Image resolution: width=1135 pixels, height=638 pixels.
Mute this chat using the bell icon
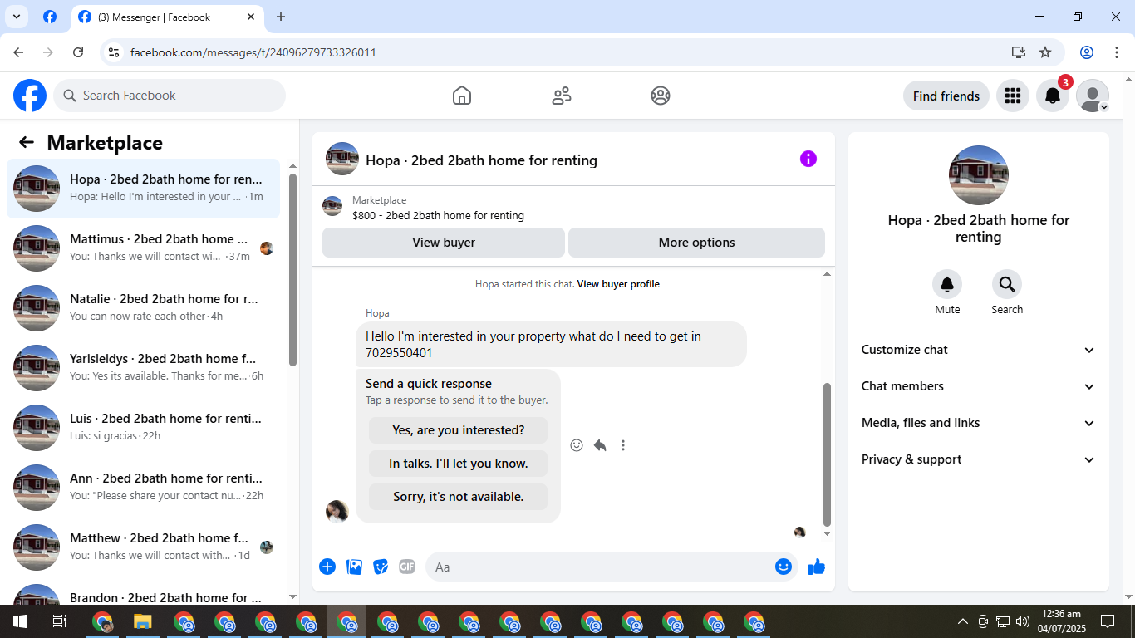click(x=947, y=284)
